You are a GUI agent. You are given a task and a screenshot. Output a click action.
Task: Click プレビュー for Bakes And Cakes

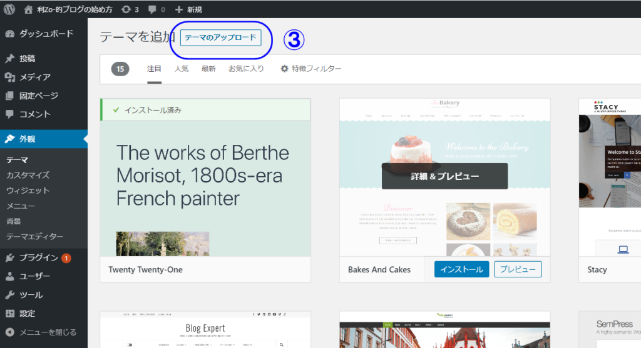pos(518,269)
